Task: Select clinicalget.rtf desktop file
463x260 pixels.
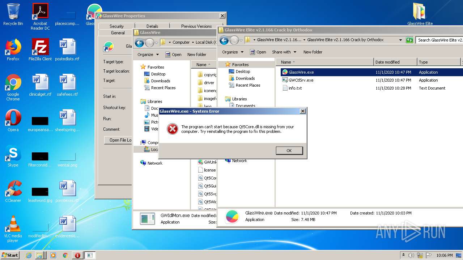Action: tap(40, 85)
